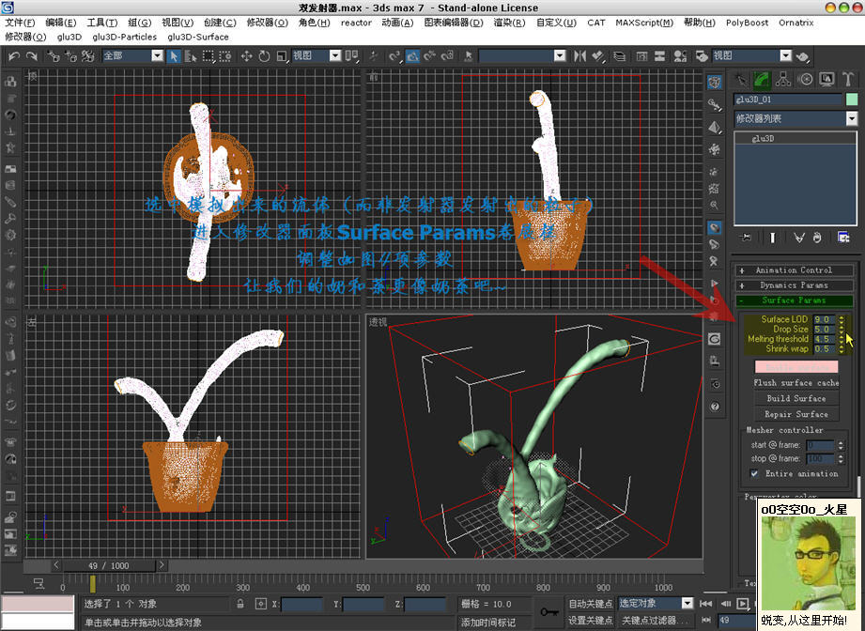
Task: Toggle window/crossing selection mode
Action: pos(225,55)
